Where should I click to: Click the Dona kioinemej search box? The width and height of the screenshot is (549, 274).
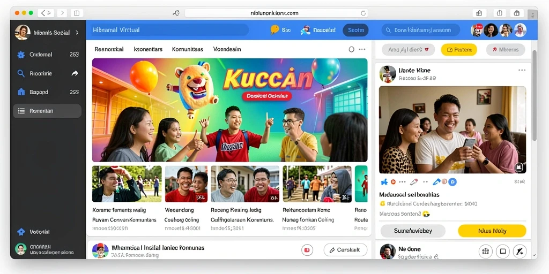click(420, 30)
